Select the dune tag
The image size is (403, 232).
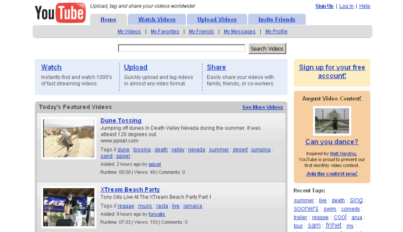123,150
